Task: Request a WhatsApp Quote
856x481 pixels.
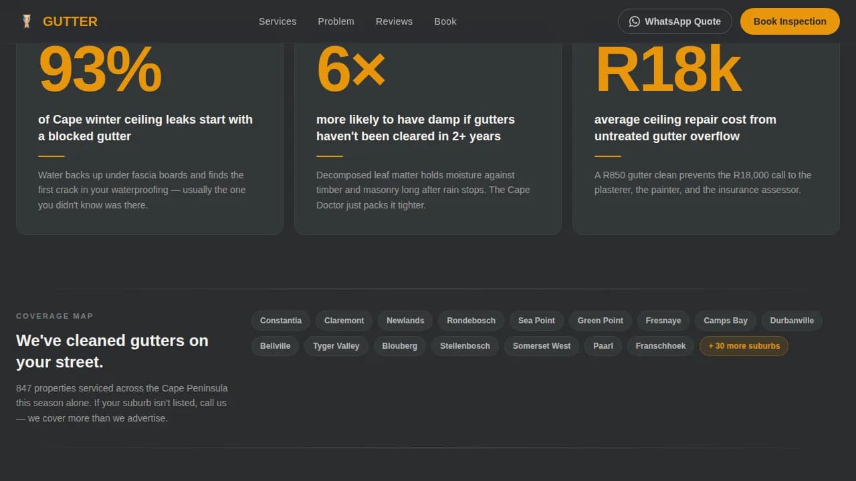Action: tap(675, 21)
